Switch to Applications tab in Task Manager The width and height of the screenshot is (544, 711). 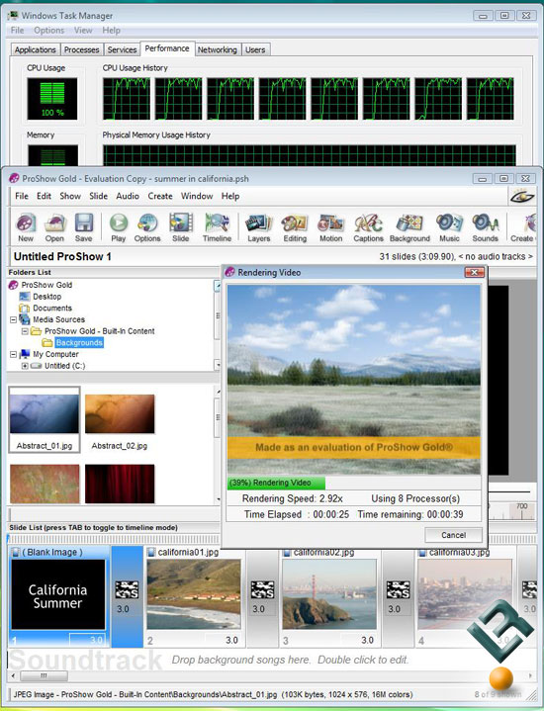35,49
